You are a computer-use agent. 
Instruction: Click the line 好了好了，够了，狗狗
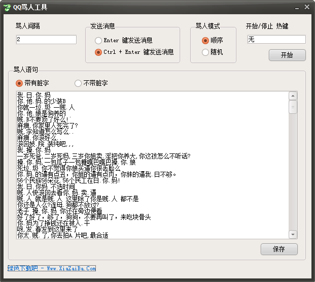[84, 217]
